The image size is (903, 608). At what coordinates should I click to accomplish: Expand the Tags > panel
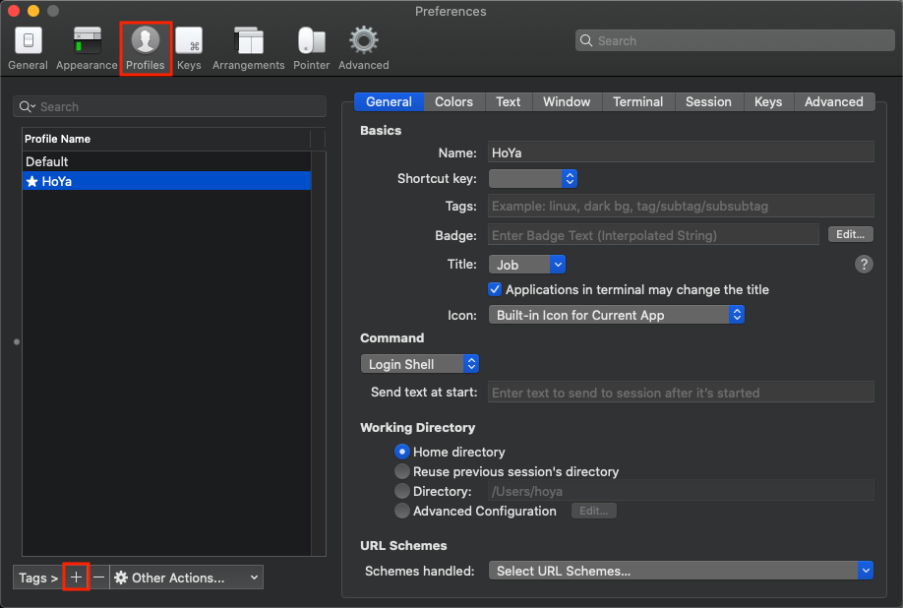tap(38, 577)
